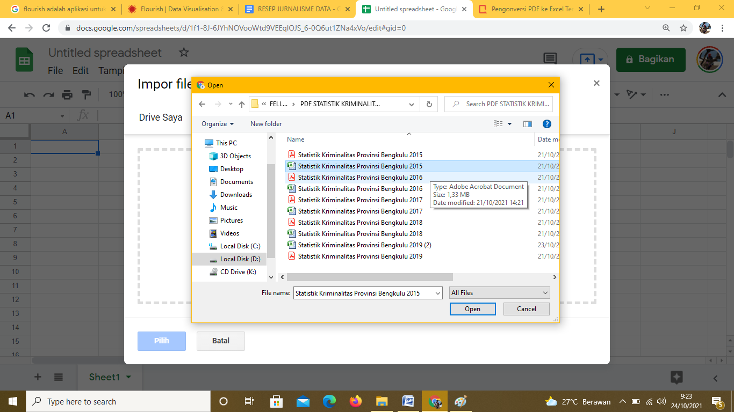Open the All Files type dropdown

[x=500, y=293]
